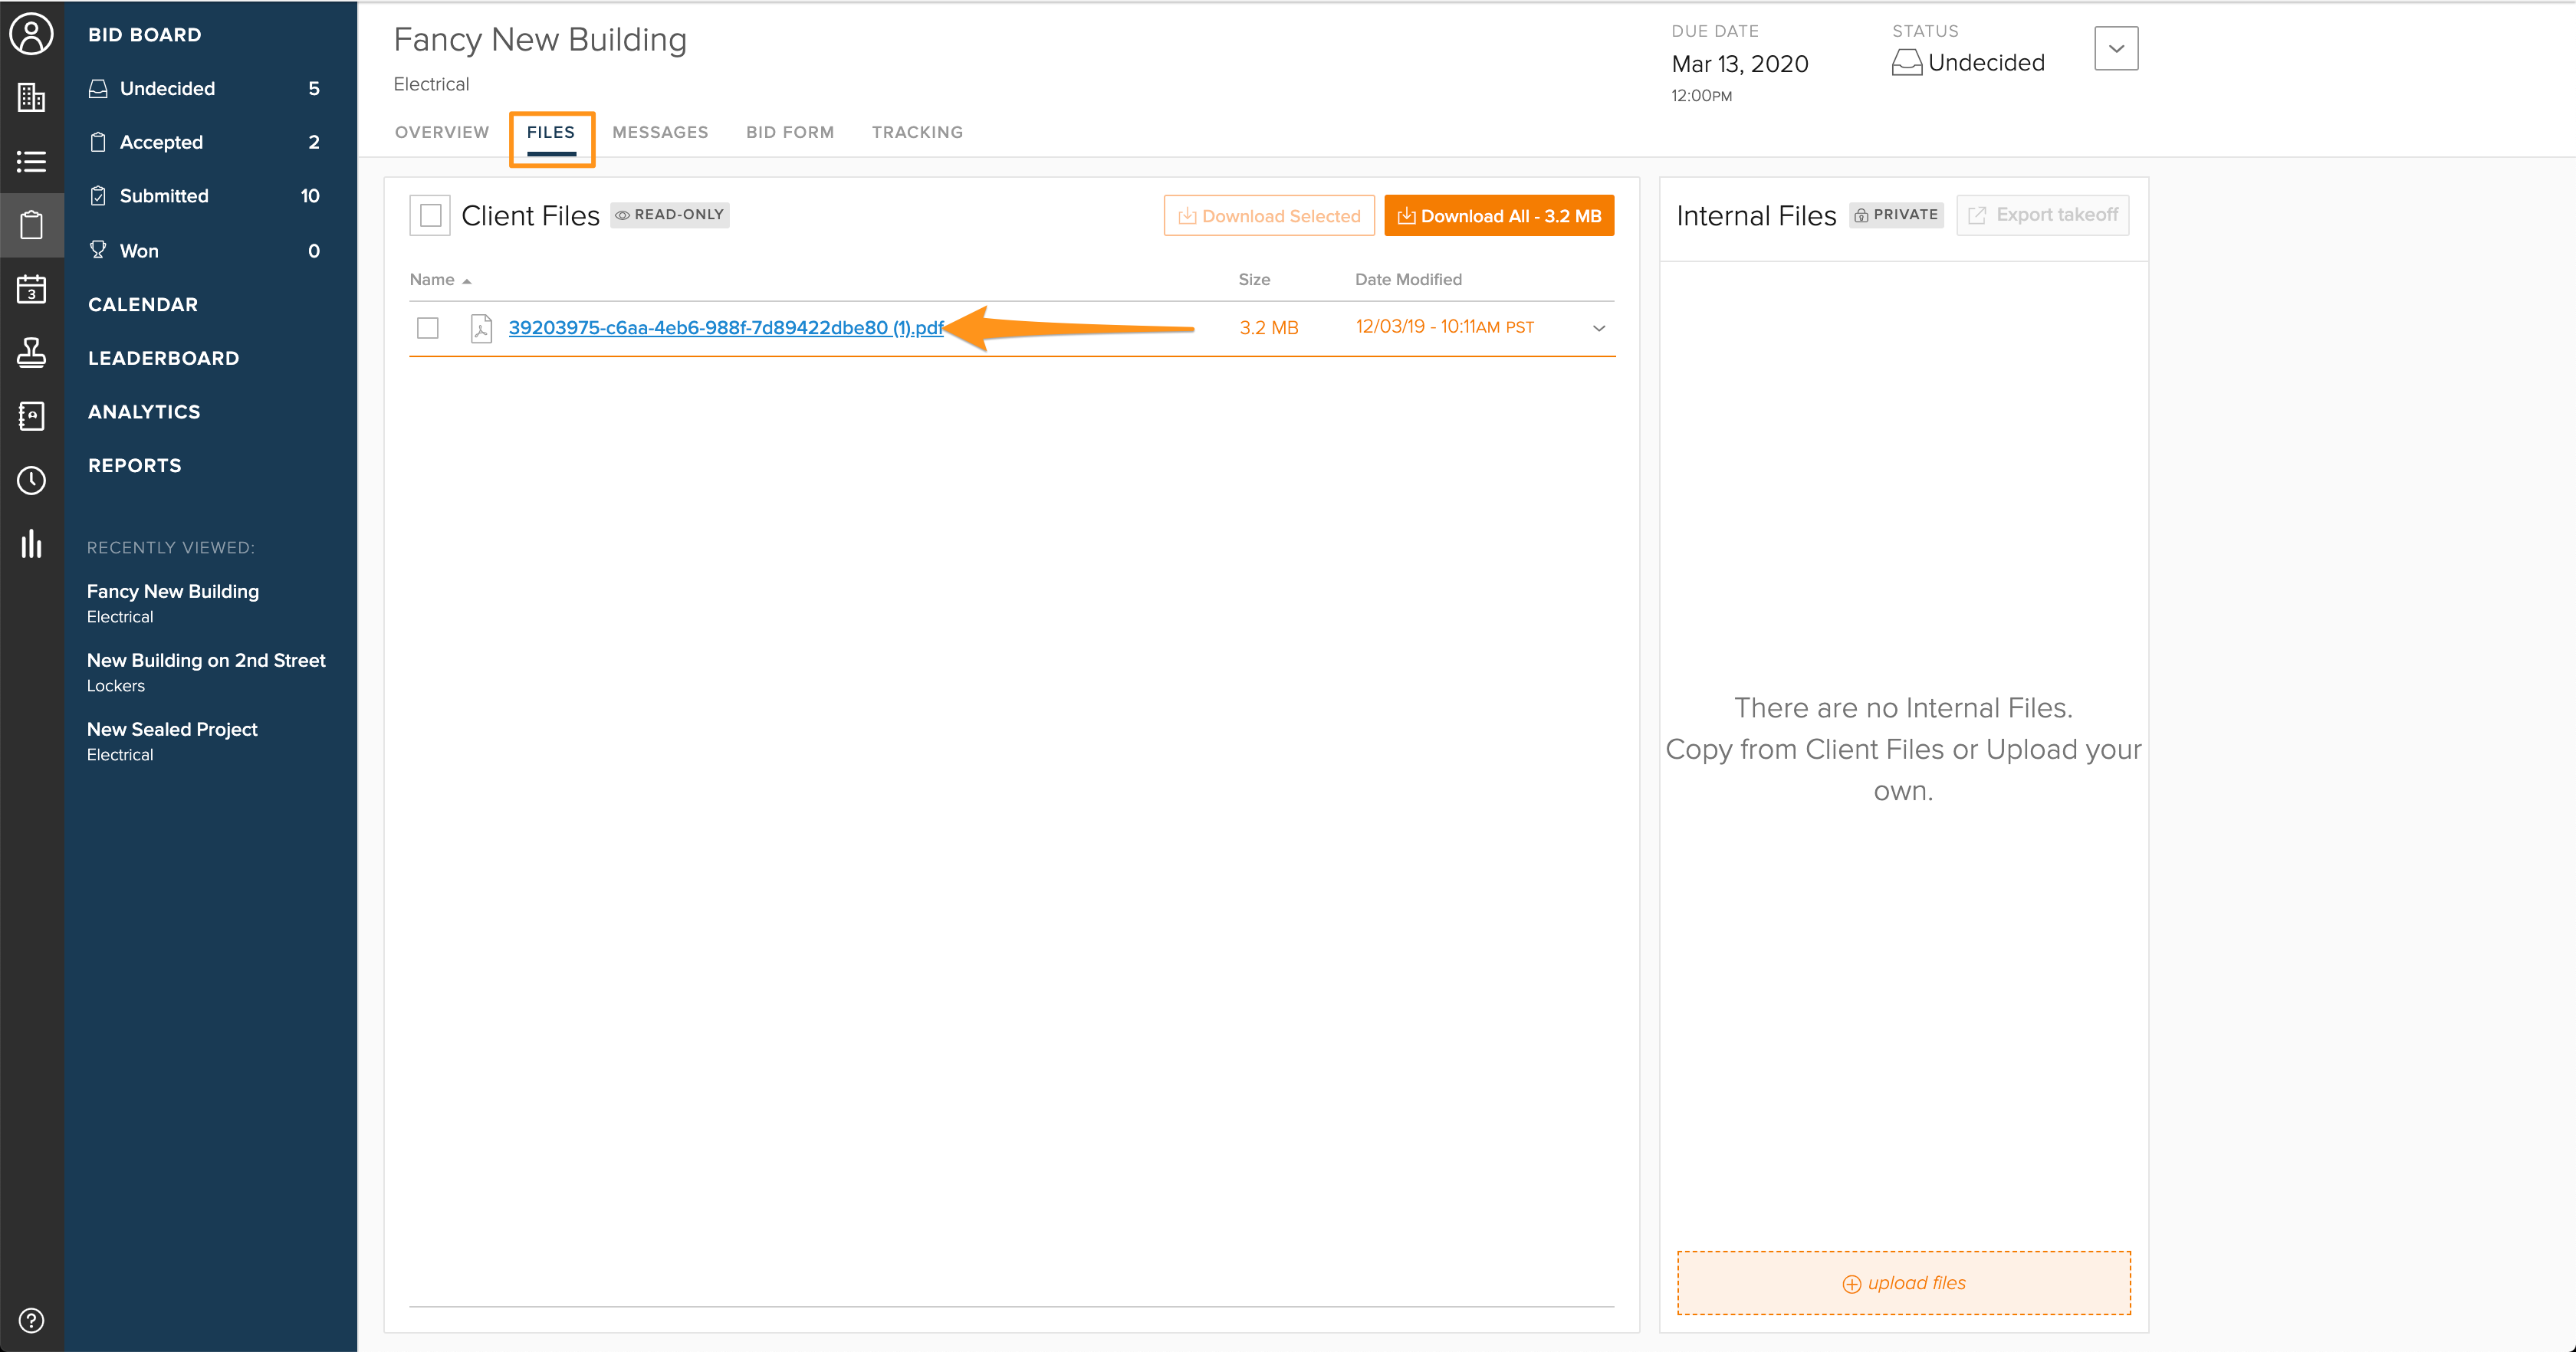The image size is (2576, 1352).
Task: Click the building icon in sidebar
Action: click(31, 97)
